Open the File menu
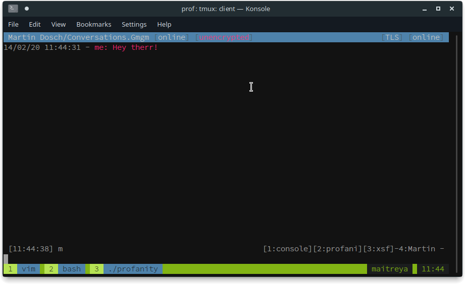The width and height of the screenshot is (465, 284). (x=13, y=24)
